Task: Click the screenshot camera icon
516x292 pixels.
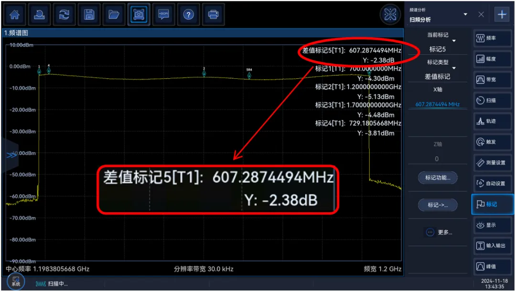Action: 139,15
